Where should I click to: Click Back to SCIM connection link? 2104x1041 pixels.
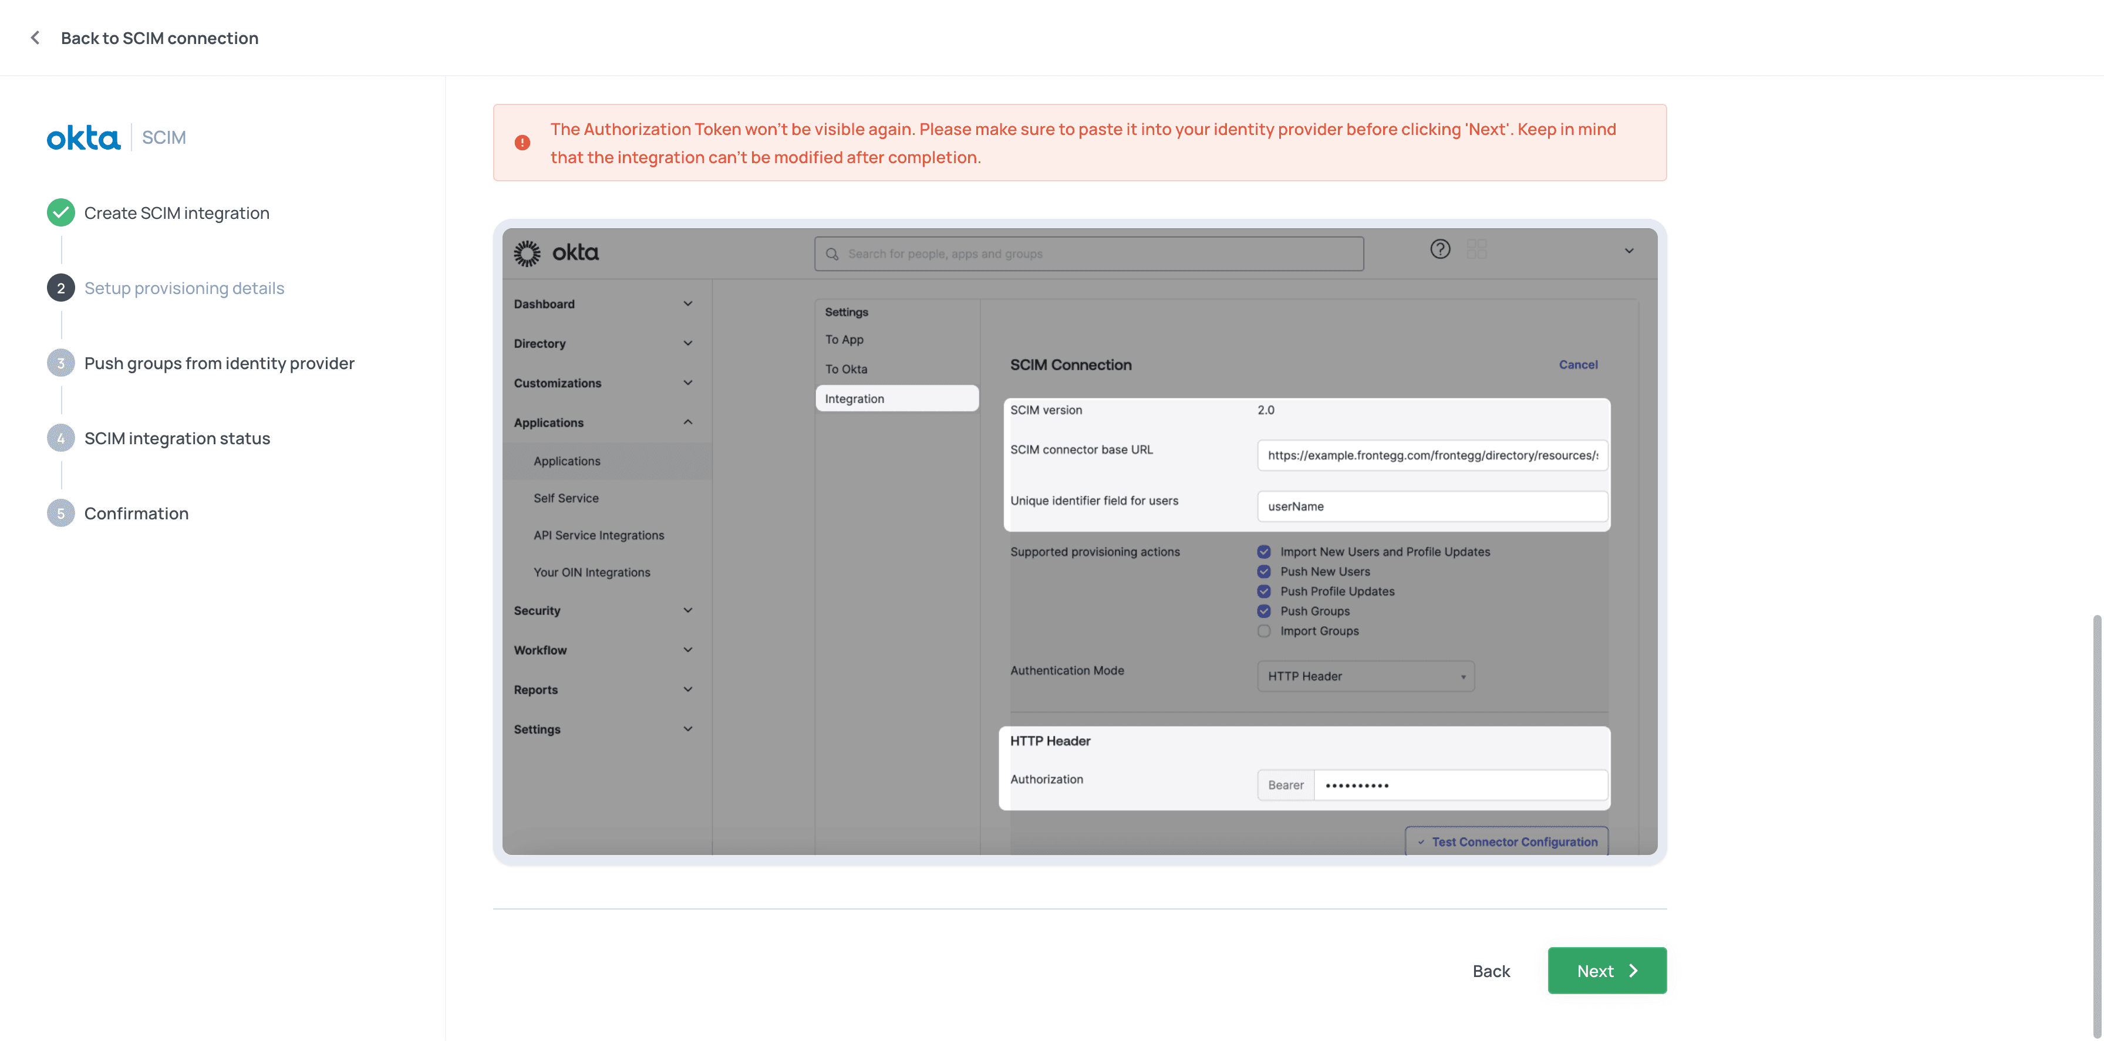[x=159, y=38]
